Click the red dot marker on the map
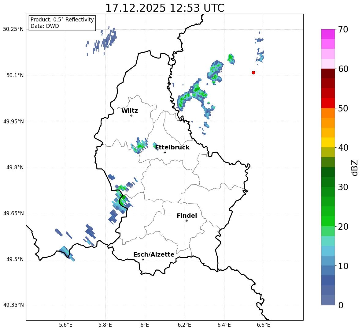 (253, 73)
